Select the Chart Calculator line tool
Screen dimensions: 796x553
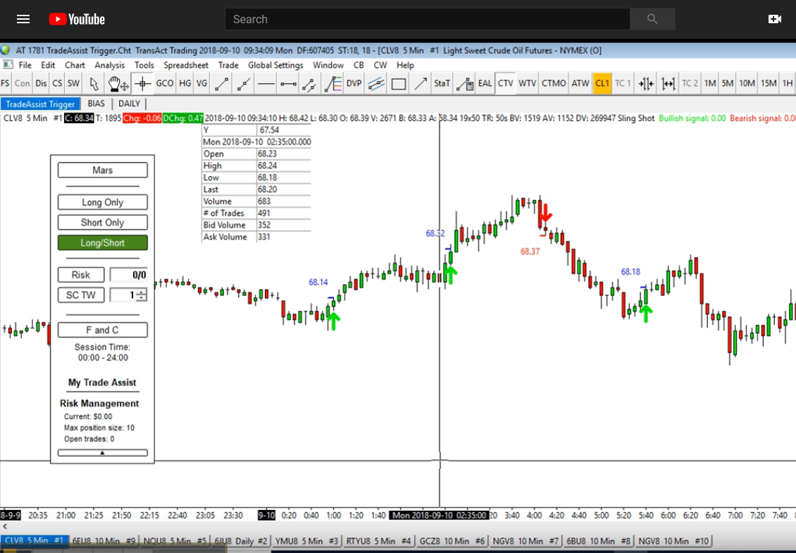coord(464,84)
